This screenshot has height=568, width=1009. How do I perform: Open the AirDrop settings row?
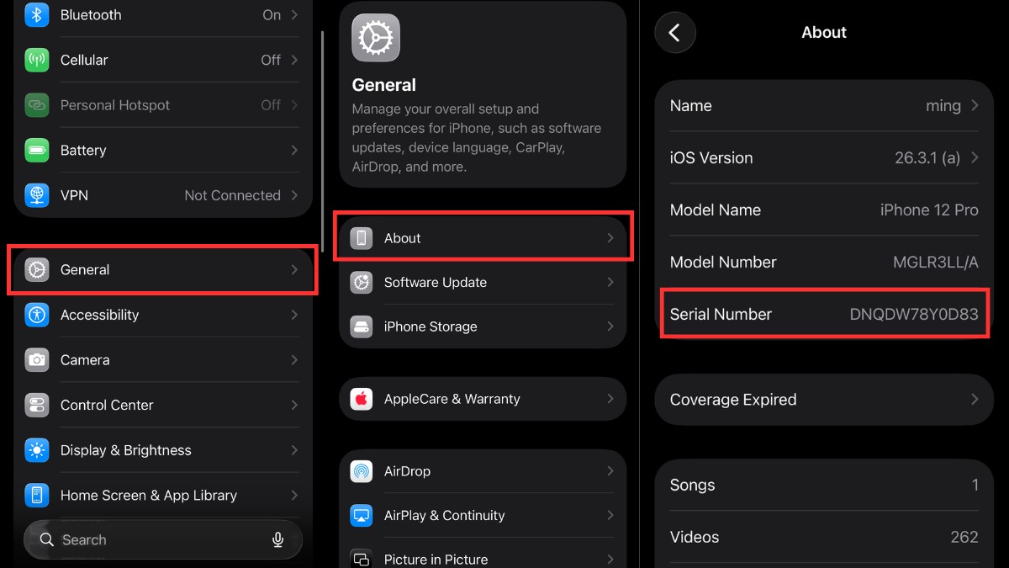[x=483, y=471]
